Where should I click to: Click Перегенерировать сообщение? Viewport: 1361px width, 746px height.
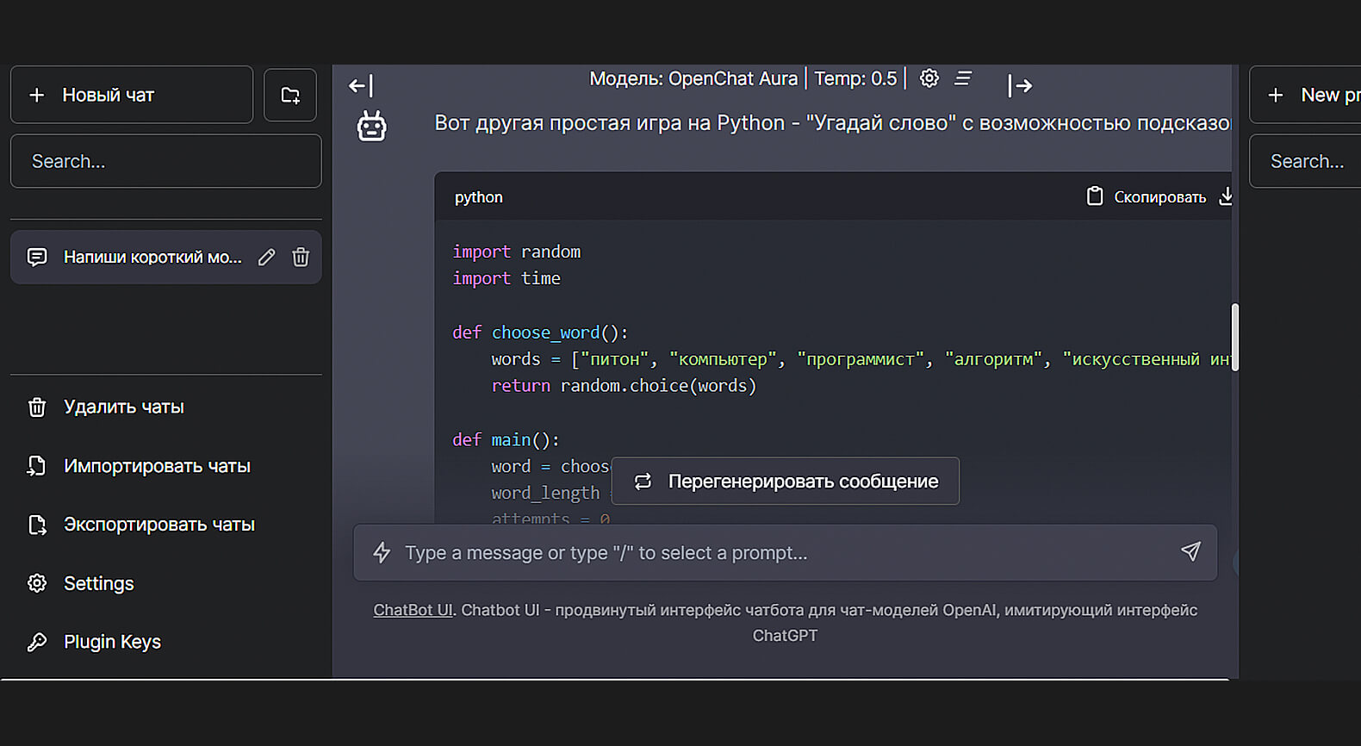pyautogui.click(x=786, y=481)
